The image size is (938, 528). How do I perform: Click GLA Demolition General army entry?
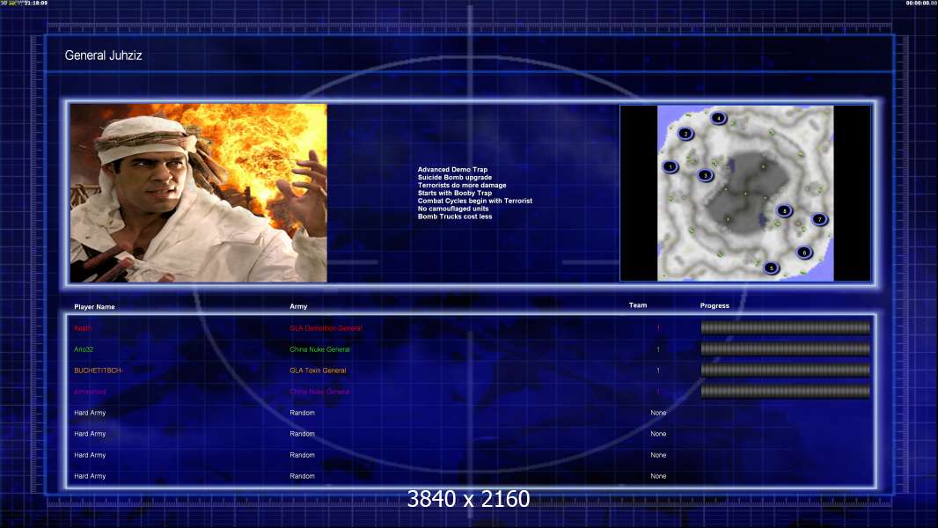(x=326, y=328)
